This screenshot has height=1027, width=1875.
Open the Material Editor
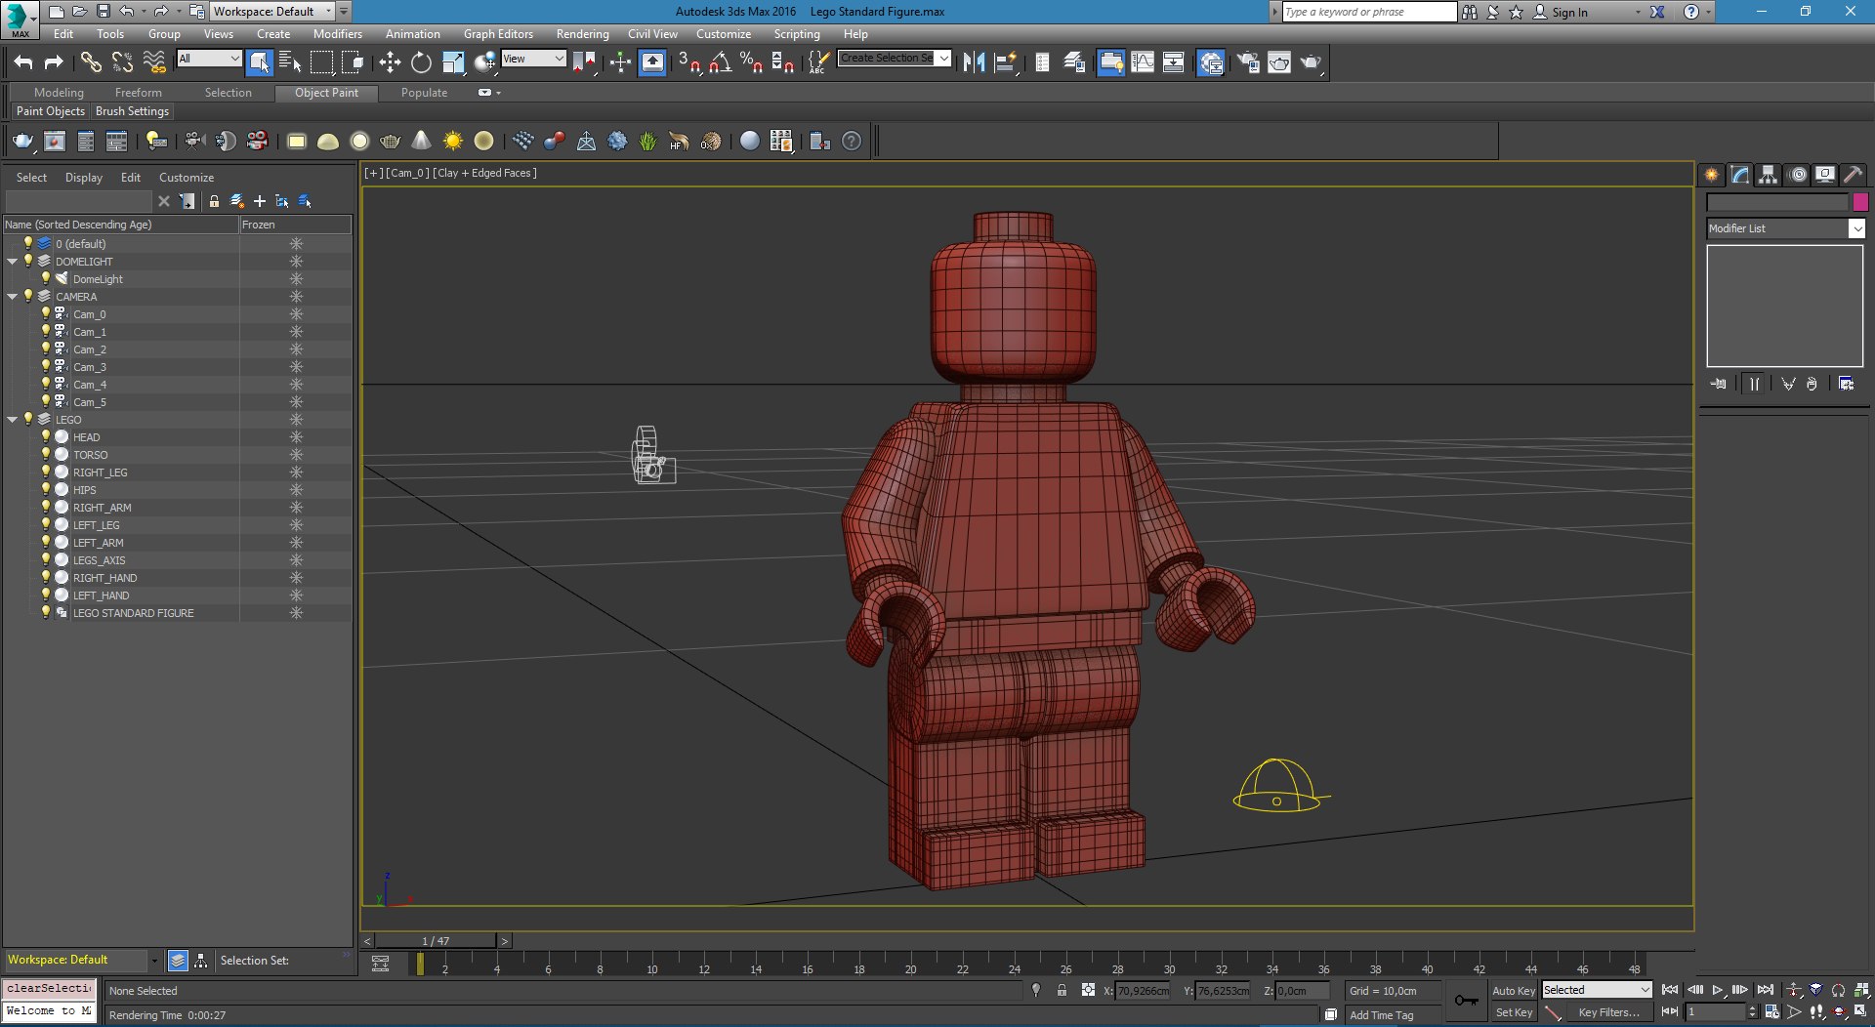tap(1211, 62)
